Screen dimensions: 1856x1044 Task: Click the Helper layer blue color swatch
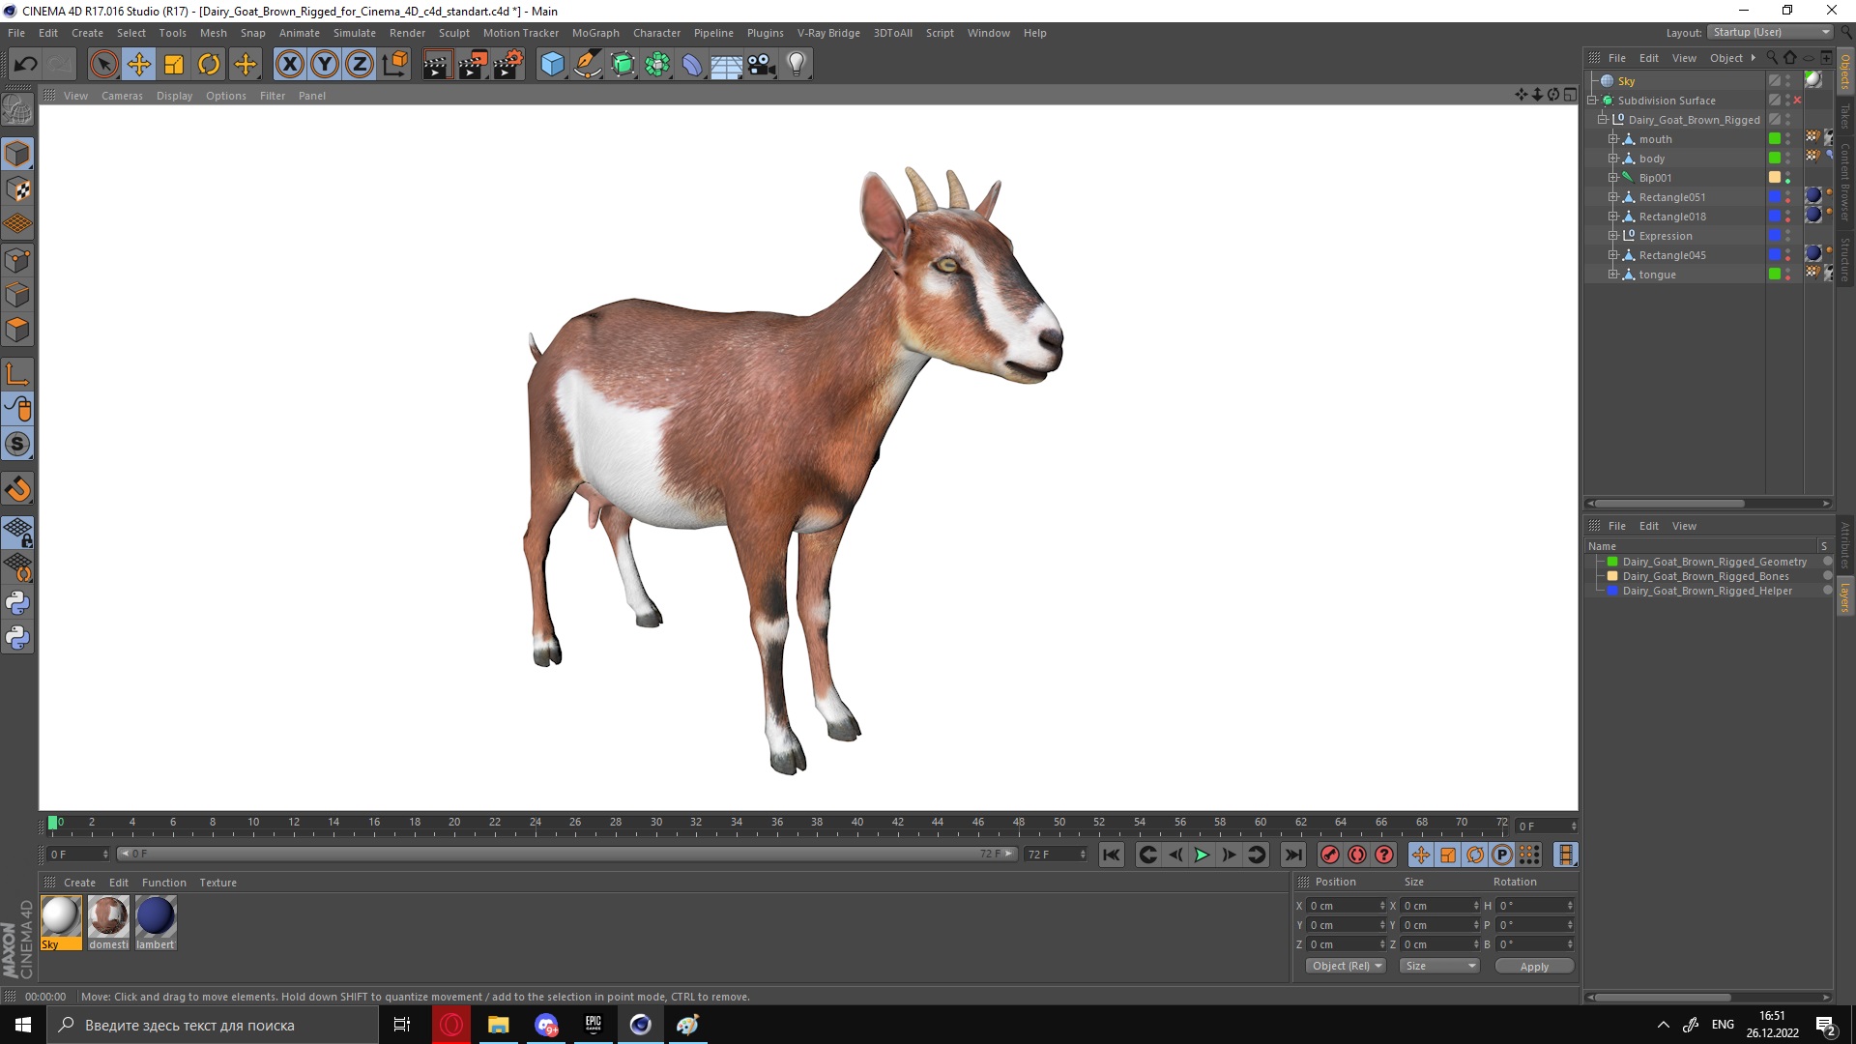click(x=1612, y=591)
